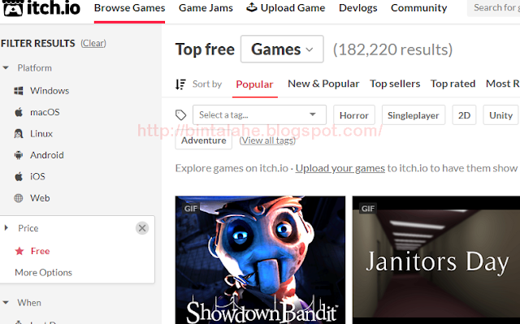This screenshot has width=520, height=324.
Task: Click the star icon next to Free
Action: pos(19,251)
